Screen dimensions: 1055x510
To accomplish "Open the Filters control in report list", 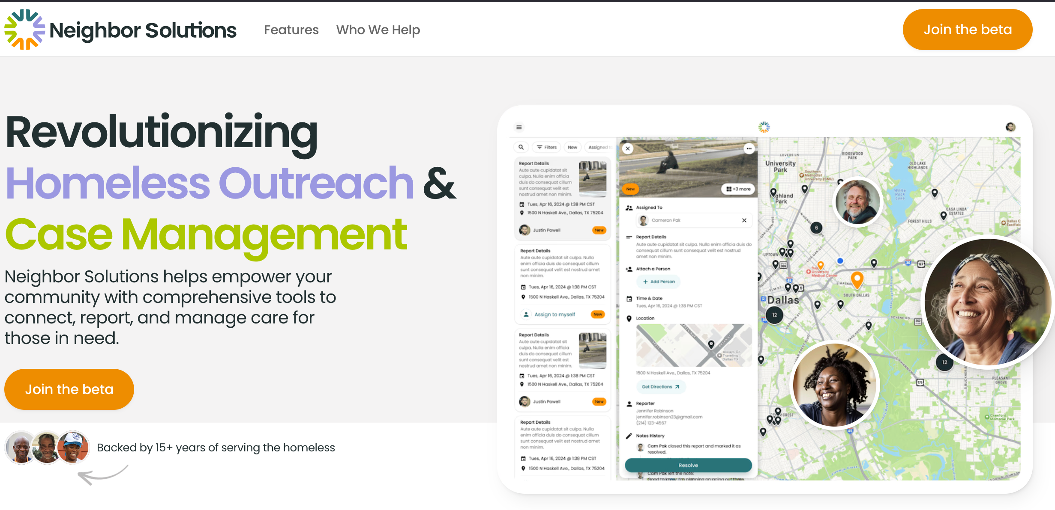I will coord(547,147).
